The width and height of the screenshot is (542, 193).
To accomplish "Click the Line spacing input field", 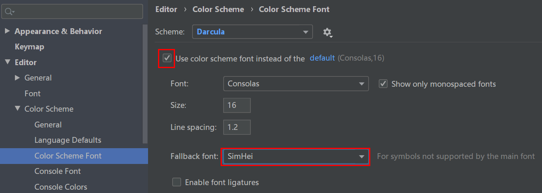I will click(237, 127).
